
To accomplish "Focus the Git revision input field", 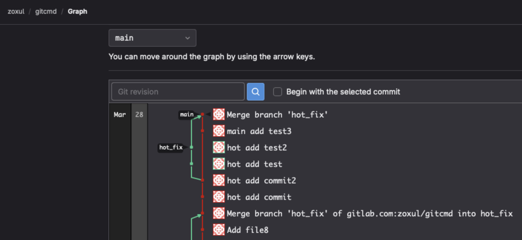I will (x=178, y=92).
